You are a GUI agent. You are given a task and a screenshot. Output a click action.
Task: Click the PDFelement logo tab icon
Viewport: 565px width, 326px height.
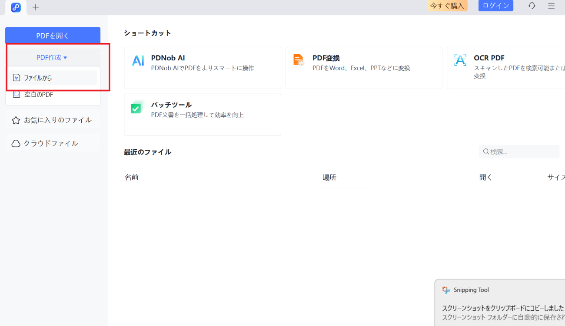click(x=16, y=7)
